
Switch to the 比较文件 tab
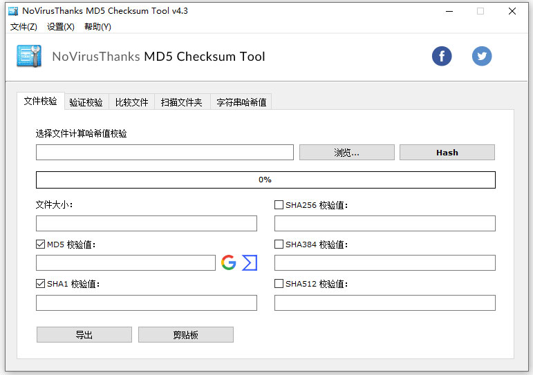coord(131,102)
